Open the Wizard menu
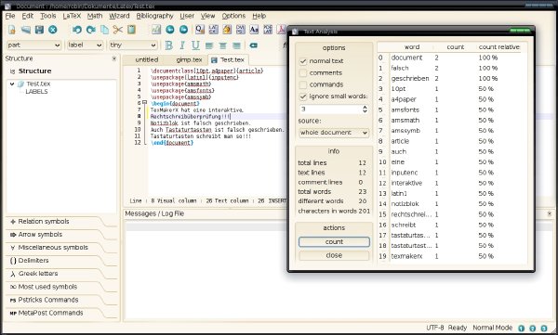The image size is (558, 335). (119, 16)
